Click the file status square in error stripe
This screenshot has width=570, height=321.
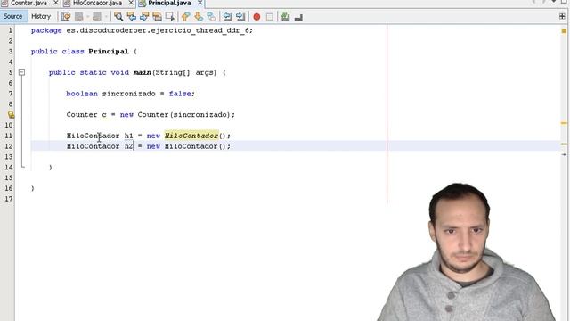point(564,31)
